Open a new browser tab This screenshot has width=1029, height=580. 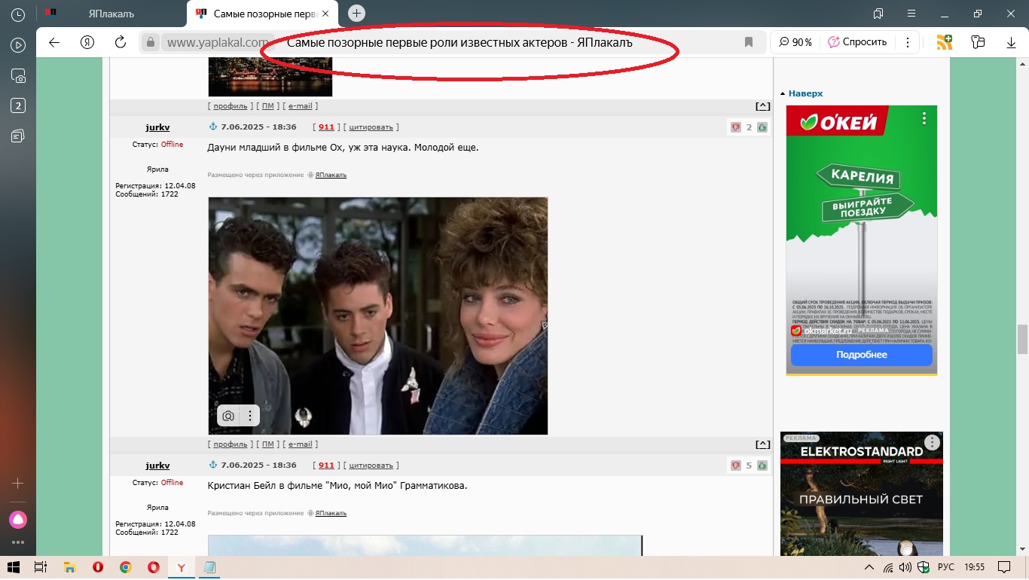click(357, 14)
